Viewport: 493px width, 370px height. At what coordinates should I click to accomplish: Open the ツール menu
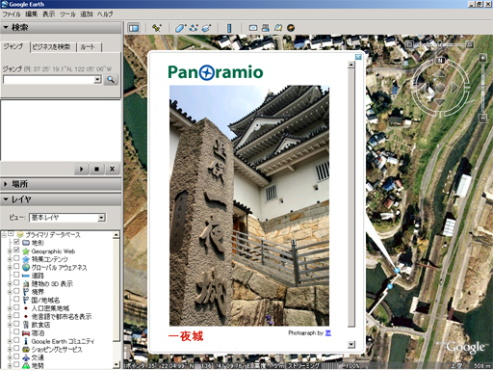67,14
